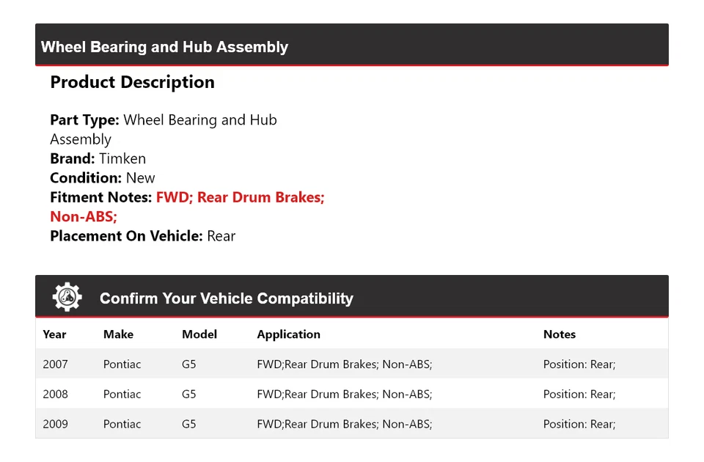Viewport: 704px width, 462px height.
Task: Click the Condition New line
Action: [102, 177]
